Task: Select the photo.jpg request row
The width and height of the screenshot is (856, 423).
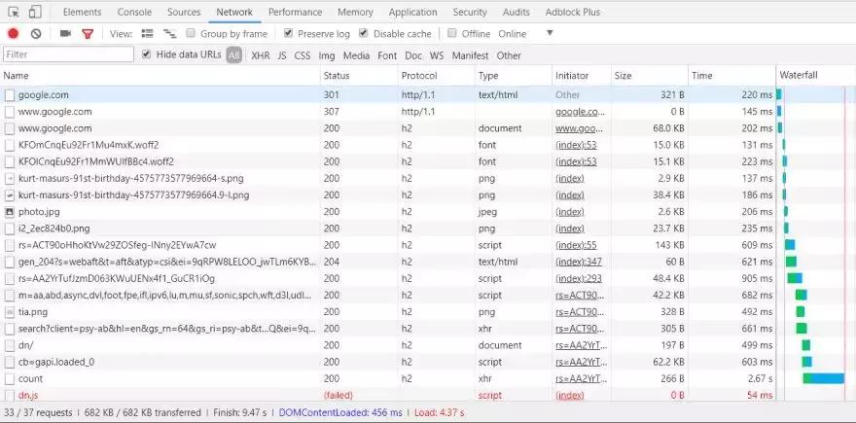Action: (39, 211)
